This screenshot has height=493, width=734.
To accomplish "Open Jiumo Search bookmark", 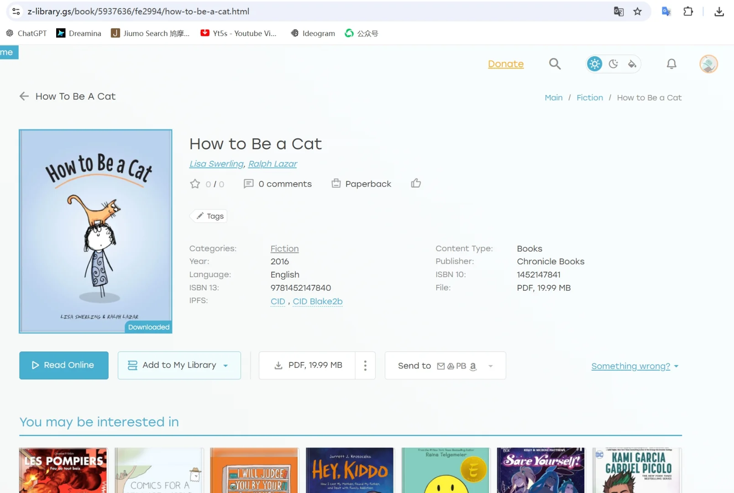I will coord(150,33).
